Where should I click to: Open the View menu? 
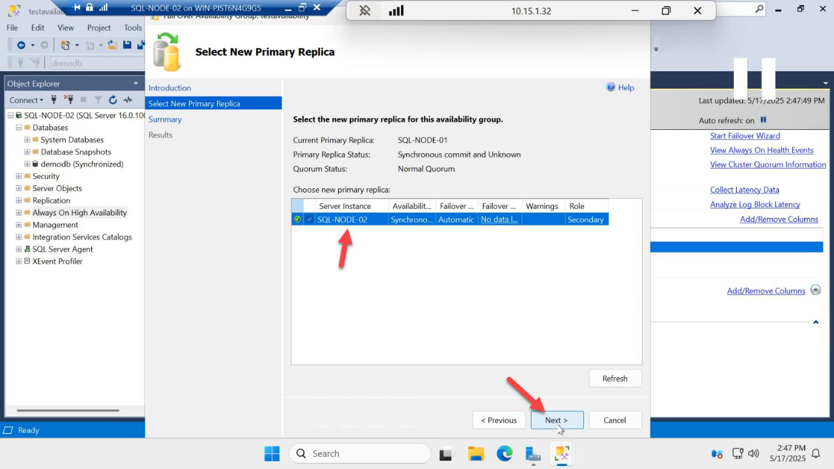click(66, 28)
